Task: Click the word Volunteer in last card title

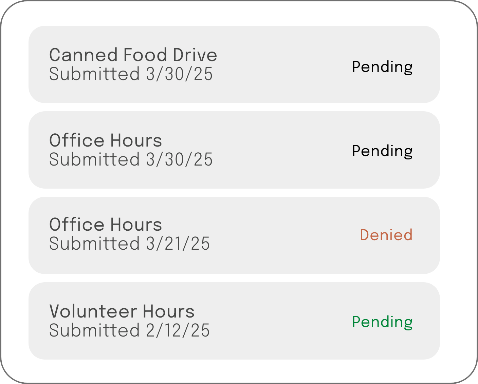Action: (93, 311)
